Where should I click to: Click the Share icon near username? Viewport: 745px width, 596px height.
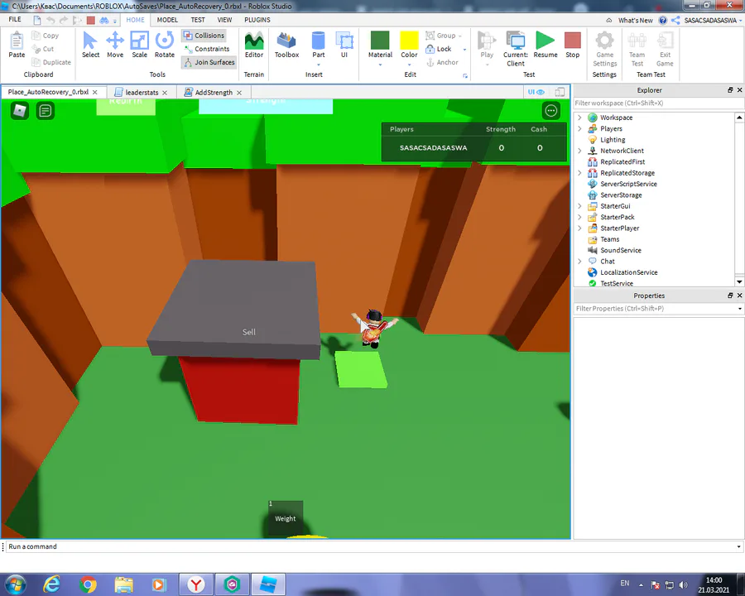(x=675, y=20)
